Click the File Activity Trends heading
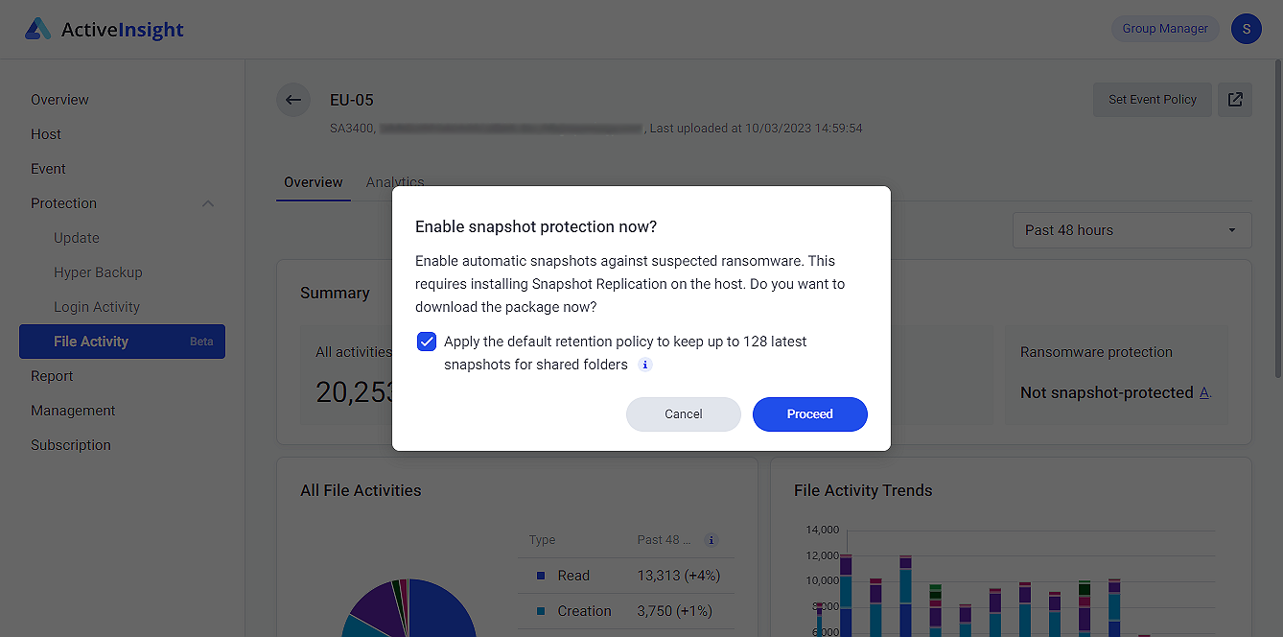 click(863, 490)
